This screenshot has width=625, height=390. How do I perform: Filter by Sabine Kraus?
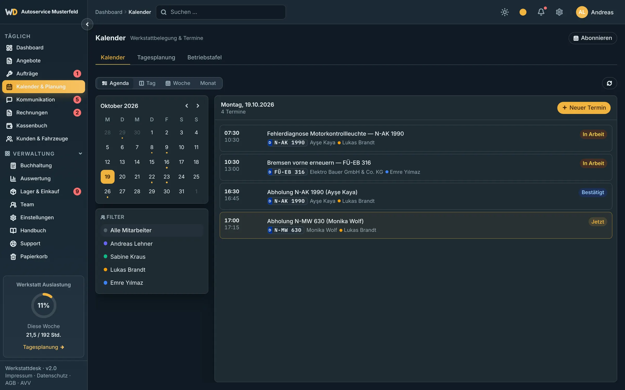coord(152,257)
